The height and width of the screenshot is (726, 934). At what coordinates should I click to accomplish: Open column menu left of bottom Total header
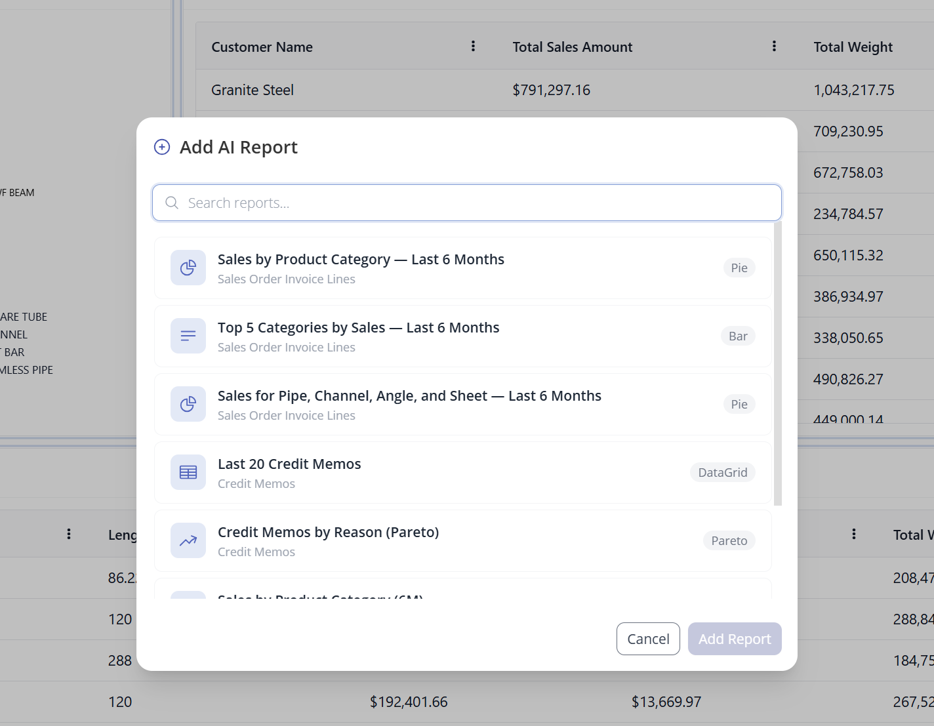point(854,534)
